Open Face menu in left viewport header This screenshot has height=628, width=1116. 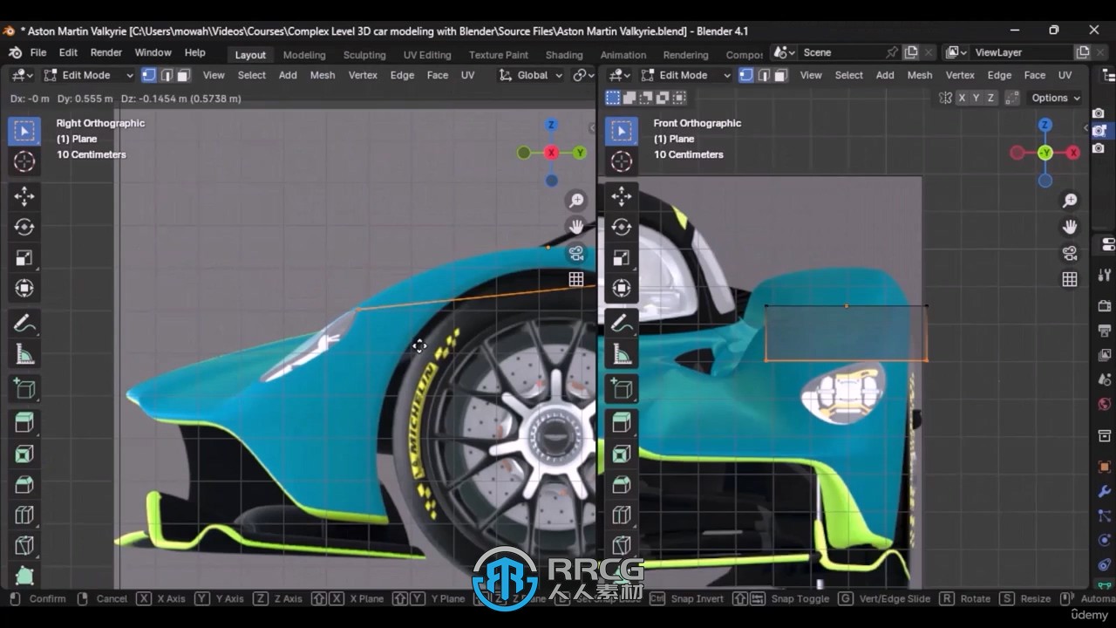[438, 75]
